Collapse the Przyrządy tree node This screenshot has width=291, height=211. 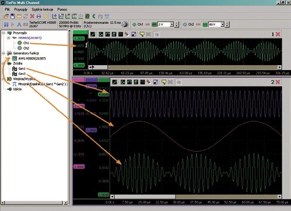[3, 33]
